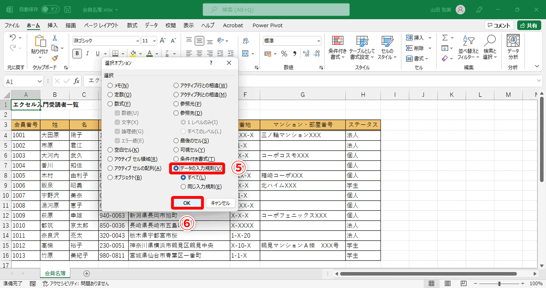Viewport: 546px width, 288px height.
Task: Apply the Percent style icon
Action: click(x=284, y=53)
